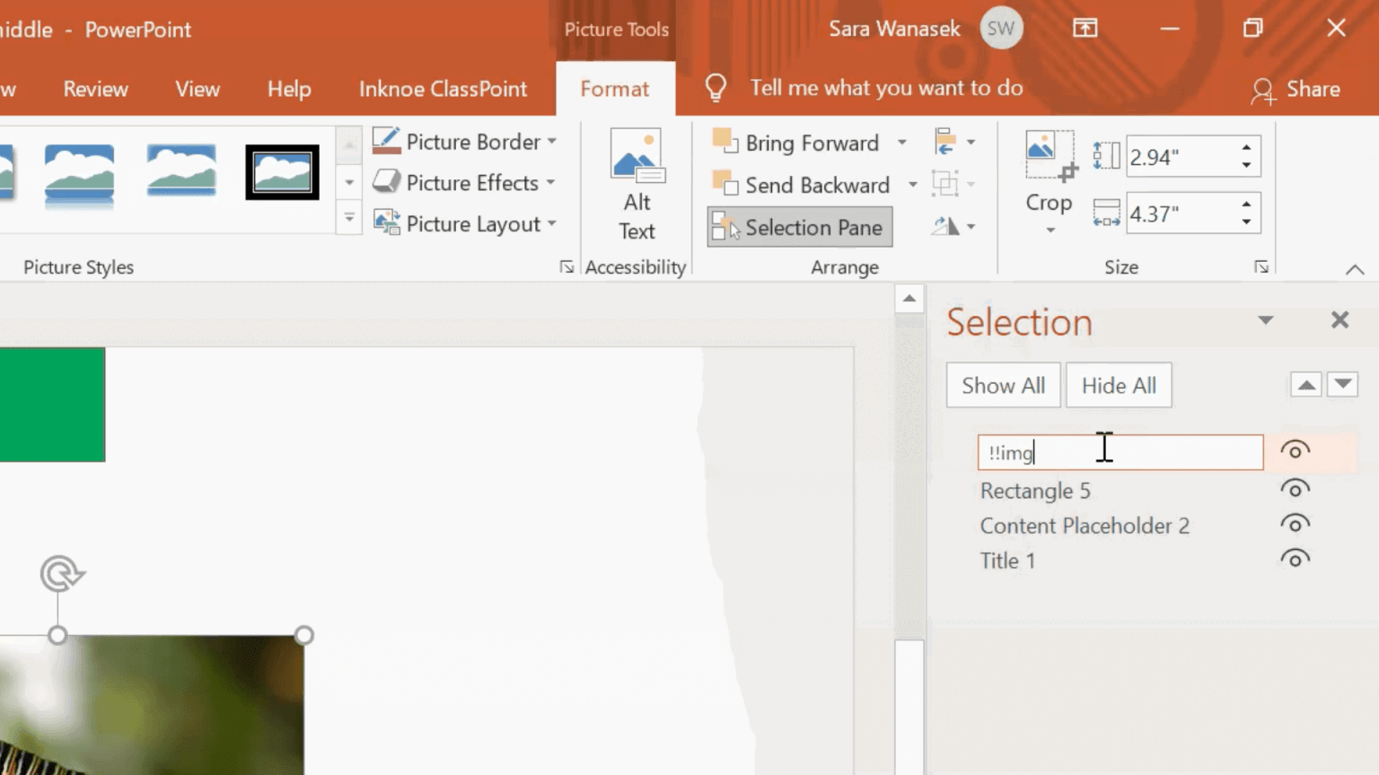The width and height of the screenshot is (1379, 775).
Task: Click the Picture Effects icon
Action: coord(386,182)
